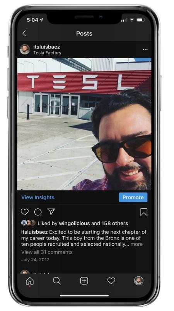View all 31 comments
This screenshot has height=311, width=174.
[x=47, y=252]
